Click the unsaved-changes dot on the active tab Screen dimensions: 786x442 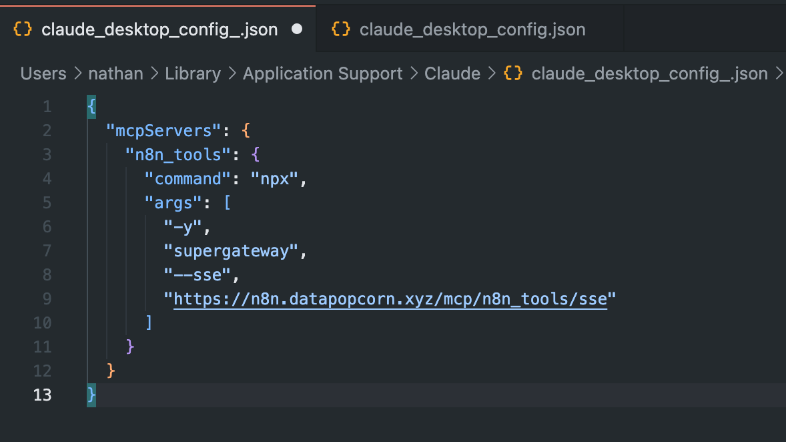pyautogui.click(x=298, y=29)
